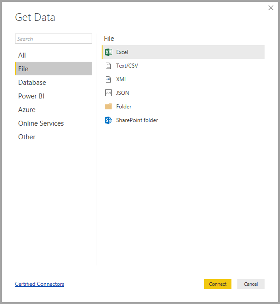The image size is (280, 304).
Task: Open the Database category
Action: tap(54, 83)
